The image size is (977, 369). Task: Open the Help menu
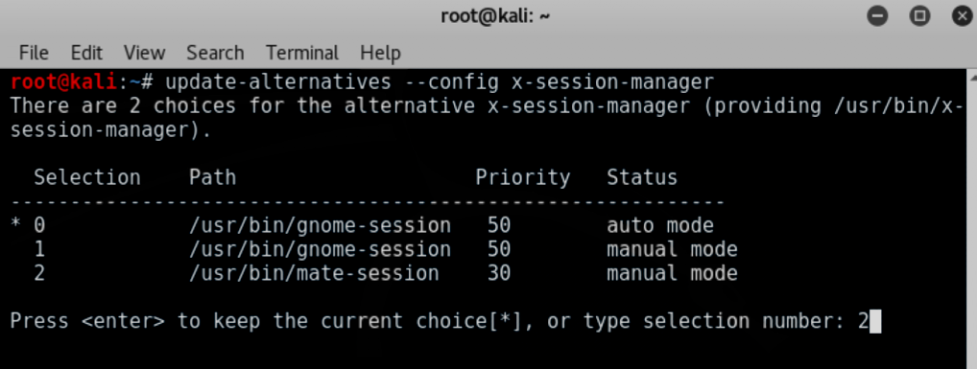(x=380, y=53)
